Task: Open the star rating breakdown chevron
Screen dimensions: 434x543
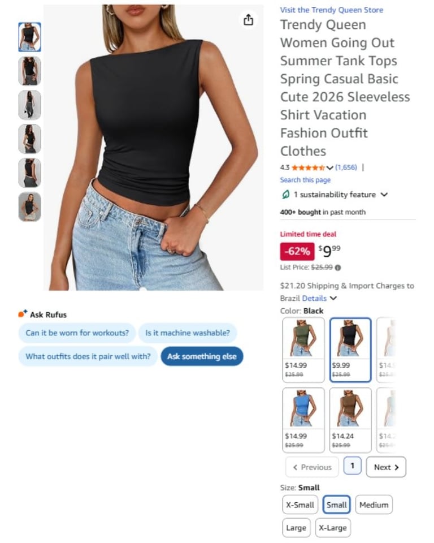Action: (x=330, y=168)
